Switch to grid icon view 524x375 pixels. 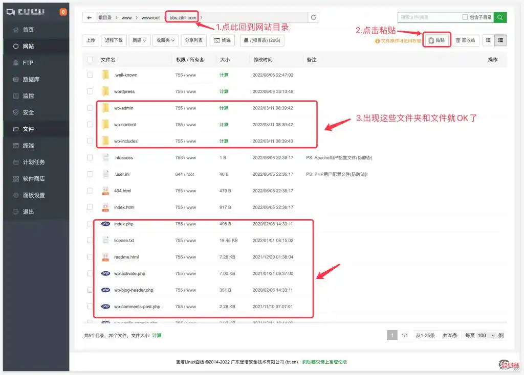[488, 40]
